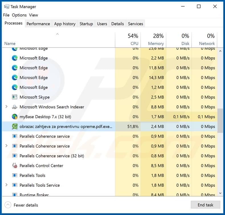Click the vertical scrollbar thumb

coord(220,121)
